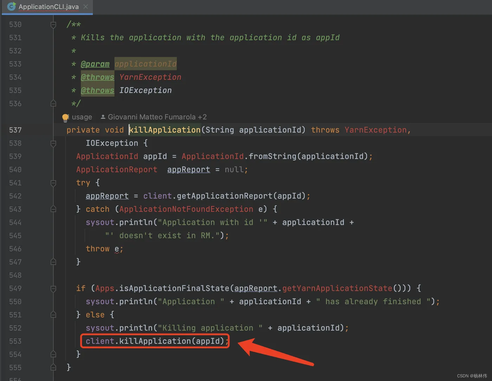Screen dimensions: 492x381
Task: Click fold end marker at line 554
Action: [53, 354]
